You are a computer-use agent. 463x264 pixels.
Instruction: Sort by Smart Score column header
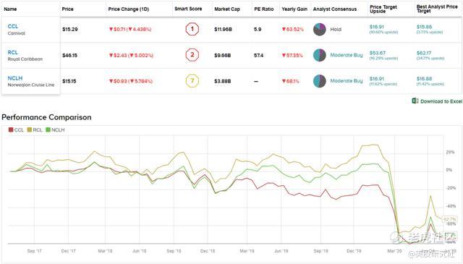click(x=188, y=9)
